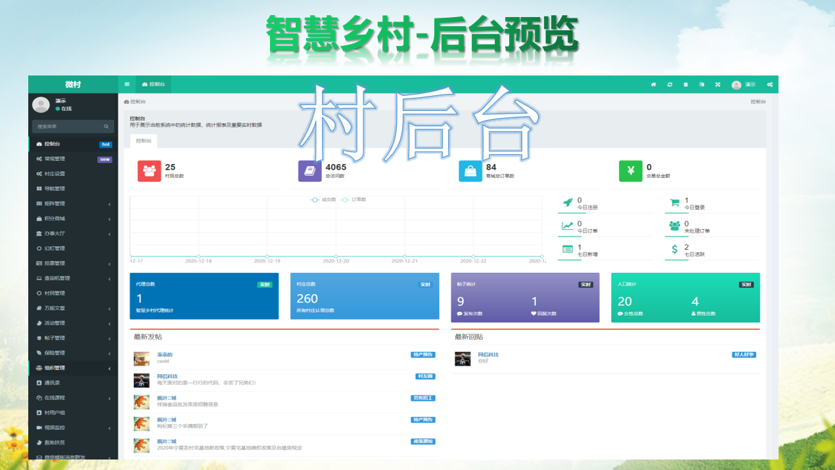The height and width of the screenshot is (470, 835).
Task: Click the blue shopping bag icon for 商城总订单数
Action: [x=470, y=171]
